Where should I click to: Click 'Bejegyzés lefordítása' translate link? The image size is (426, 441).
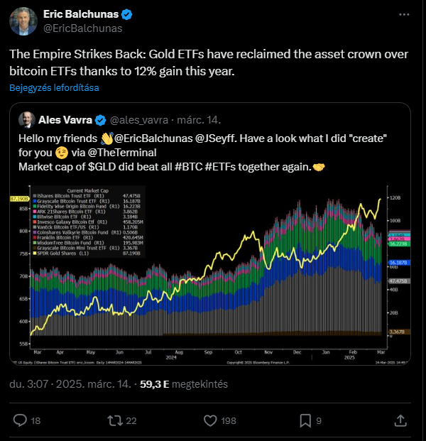pos(54,88)
